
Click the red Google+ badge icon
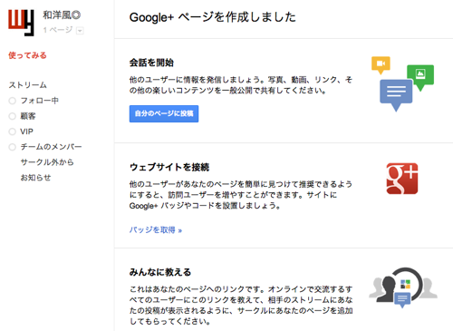(x=402, y=179)
